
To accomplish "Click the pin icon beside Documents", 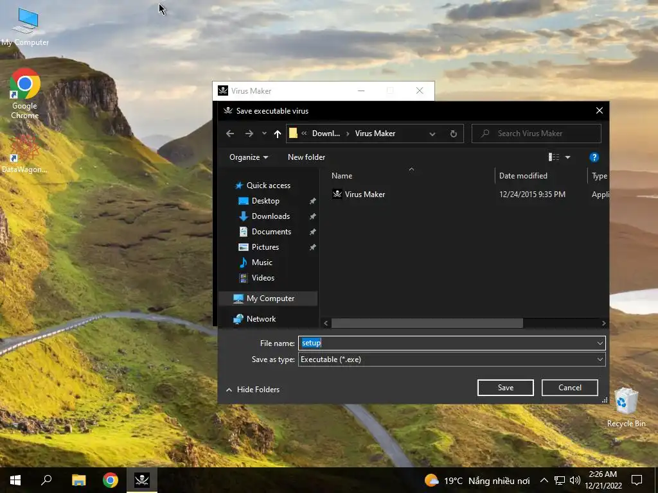I will pos(313,232).
